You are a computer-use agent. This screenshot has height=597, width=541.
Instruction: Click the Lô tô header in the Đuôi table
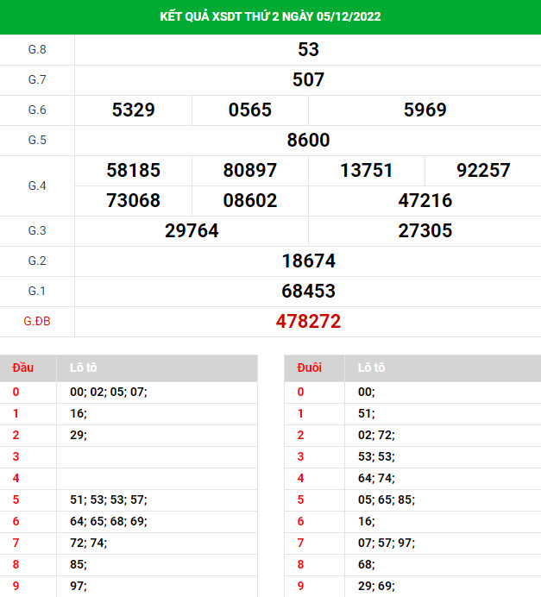tap(371, 368)
